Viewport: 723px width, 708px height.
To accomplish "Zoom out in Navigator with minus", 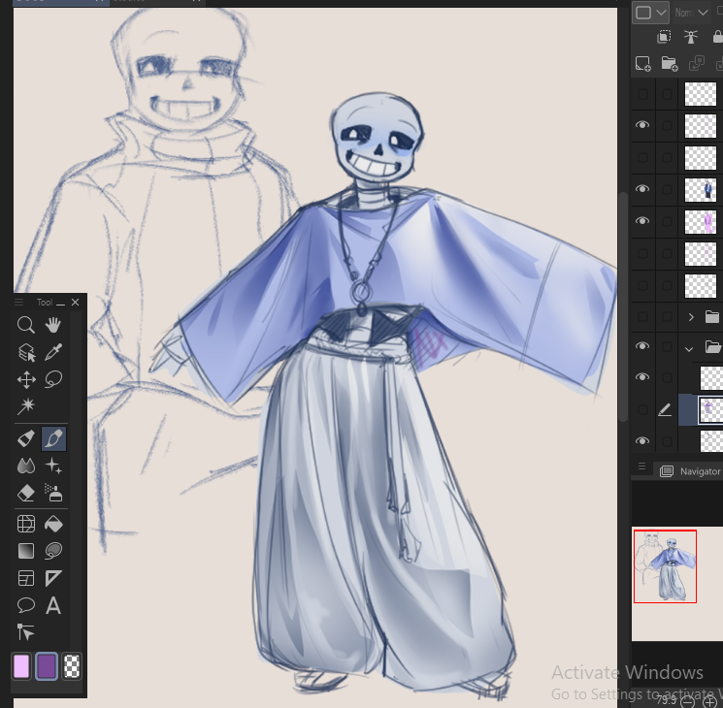I will (688, 701).
